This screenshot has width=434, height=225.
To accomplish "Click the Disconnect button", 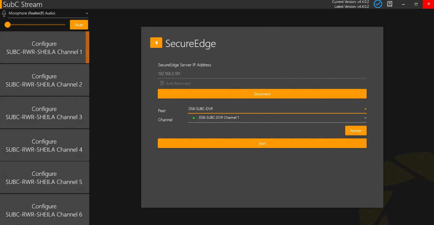I will click(x=262, y=94).
